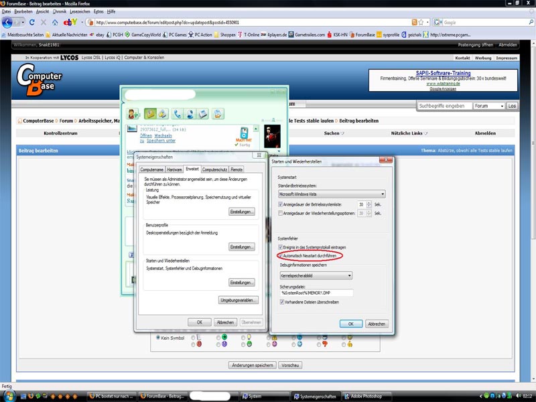Click Einstellungen button under Benutzerprofile

pos(242,247)
